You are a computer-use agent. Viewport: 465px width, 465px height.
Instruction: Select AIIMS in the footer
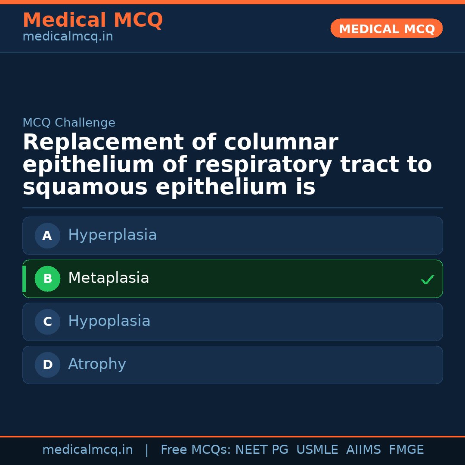(363, 450)
